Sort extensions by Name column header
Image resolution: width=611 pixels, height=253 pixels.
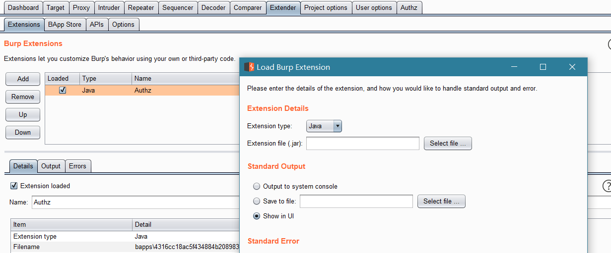tap(186, 78)
